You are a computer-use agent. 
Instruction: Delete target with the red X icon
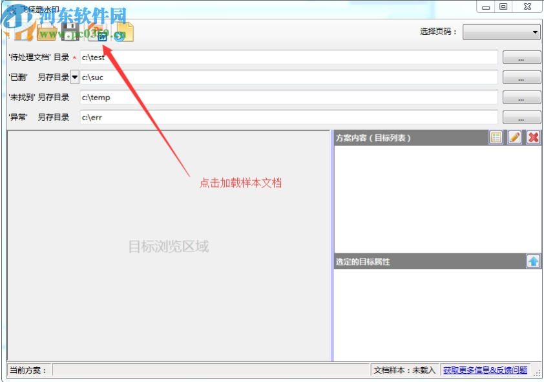(533, 138)
